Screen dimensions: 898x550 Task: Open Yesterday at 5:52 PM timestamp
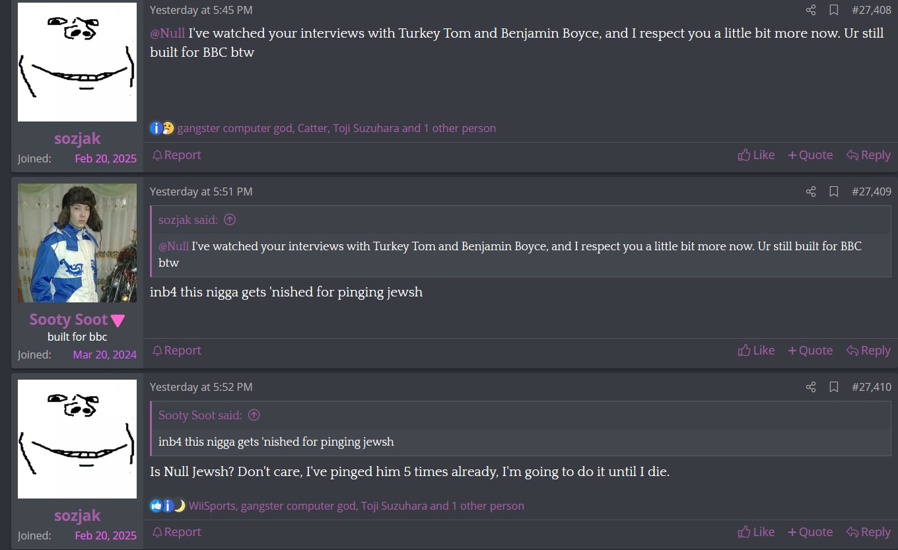pos(201,387)
